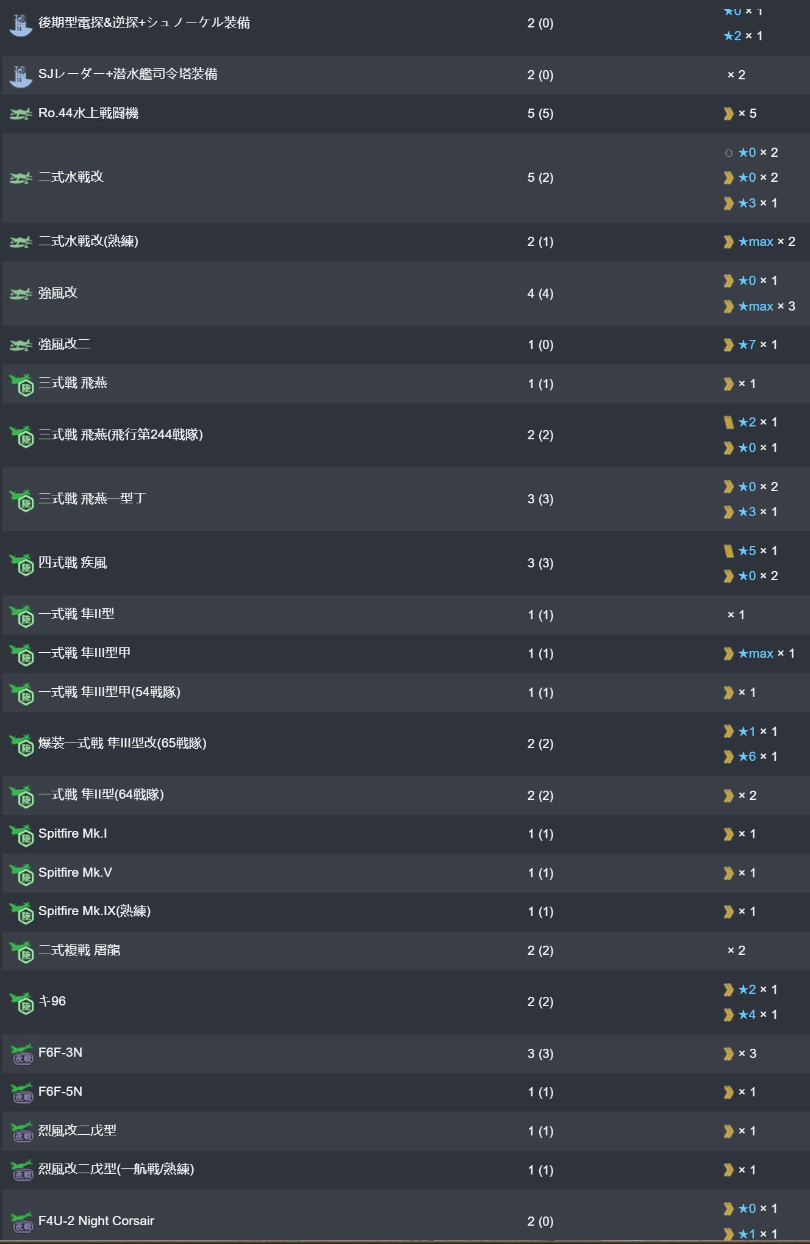This screenshot has height=1244, width=810.
Task: Click the ★max × 3 entry of 強風改
Action: pyautogui.click(x=766, y=306)
